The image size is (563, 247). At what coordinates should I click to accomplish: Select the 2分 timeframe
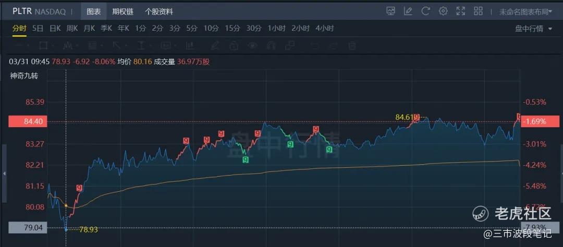[x=157, y=28]
